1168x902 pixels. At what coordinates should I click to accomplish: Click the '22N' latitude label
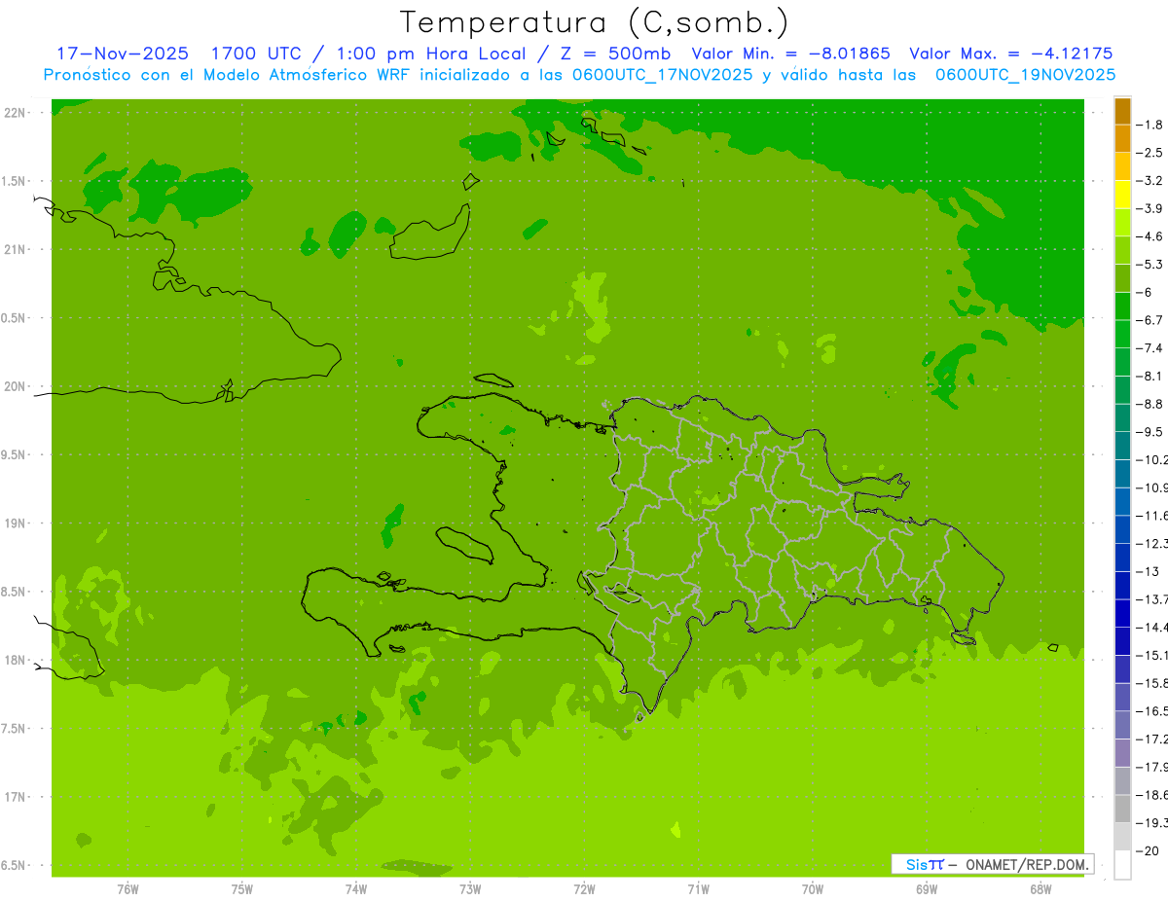pyautogui.click(x=15, y=113)
